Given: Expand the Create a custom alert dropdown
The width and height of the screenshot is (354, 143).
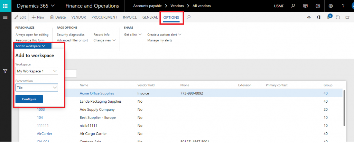Looking at the screenshot, I should pyautogui.click(x=164, y=35).
